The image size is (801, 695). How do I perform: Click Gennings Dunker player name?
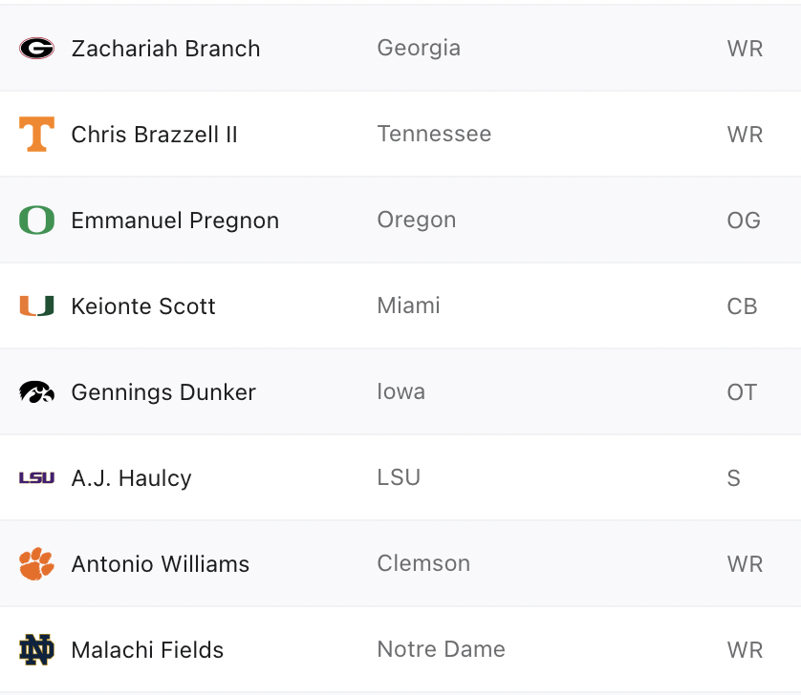163,392
